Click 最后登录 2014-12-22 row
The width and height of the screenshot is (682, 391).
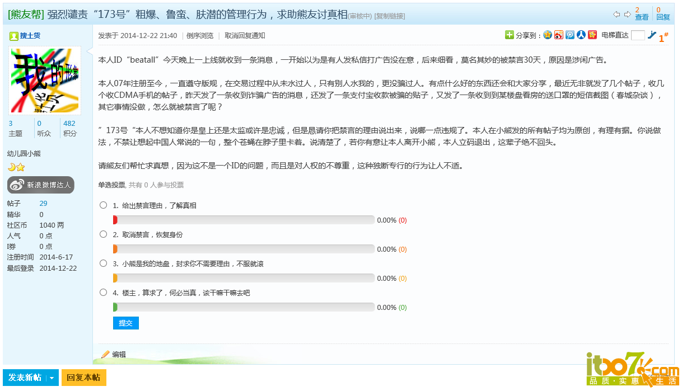(42, 268)
